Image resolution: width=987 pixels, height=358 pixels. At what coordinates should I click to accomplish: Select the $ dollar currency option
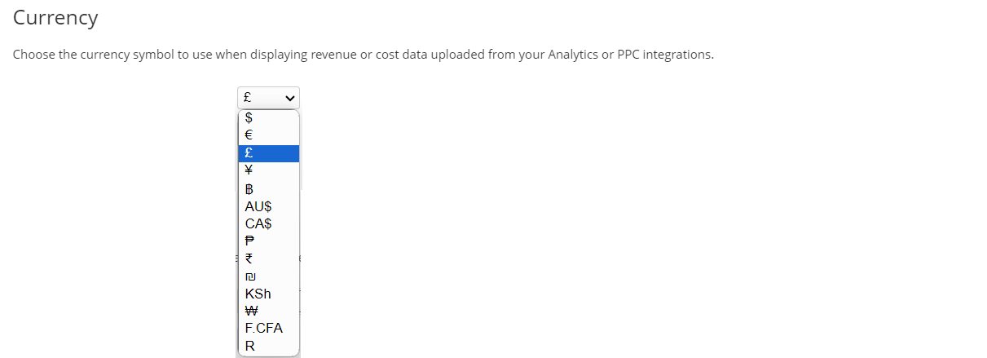(x=267, y=118)
